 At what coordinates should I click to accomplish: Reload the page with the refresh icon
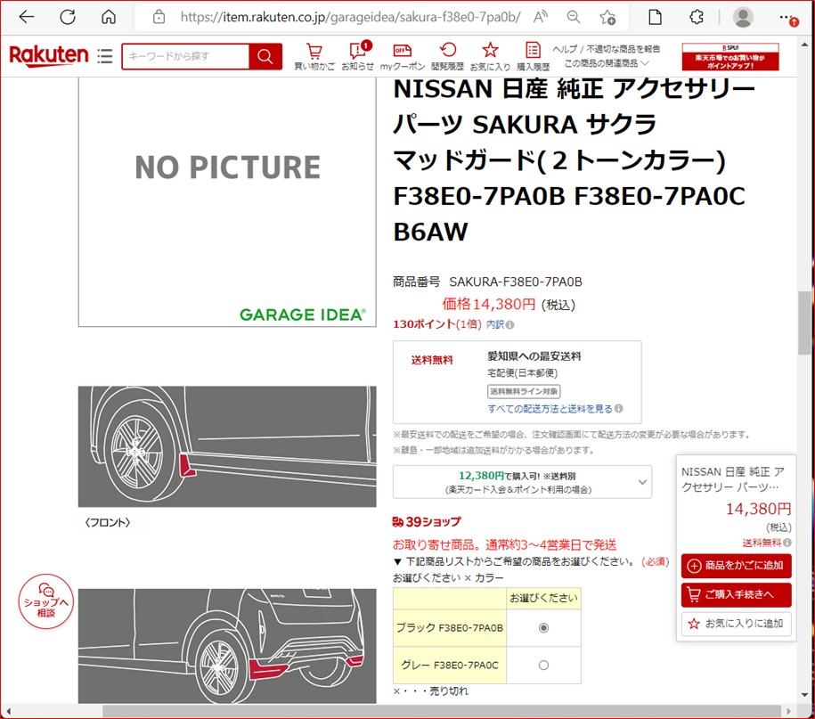pyautogui.click(x=68, y=17)
